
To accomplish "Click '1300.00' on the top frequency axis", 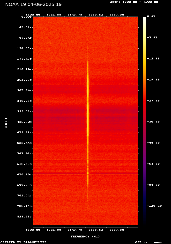I will tap(33, 14).
